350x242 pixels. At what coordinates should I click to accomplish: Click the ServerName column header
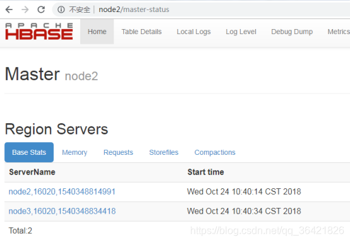click(x=32, y=172)
